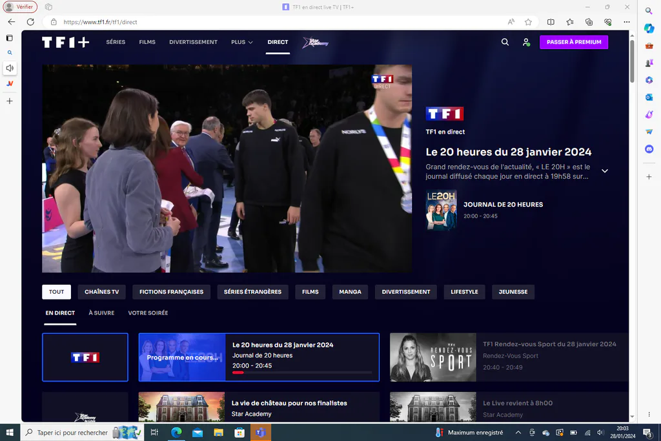Open the DIVERTISSEMENT item in top navigation

coord(194,42)
